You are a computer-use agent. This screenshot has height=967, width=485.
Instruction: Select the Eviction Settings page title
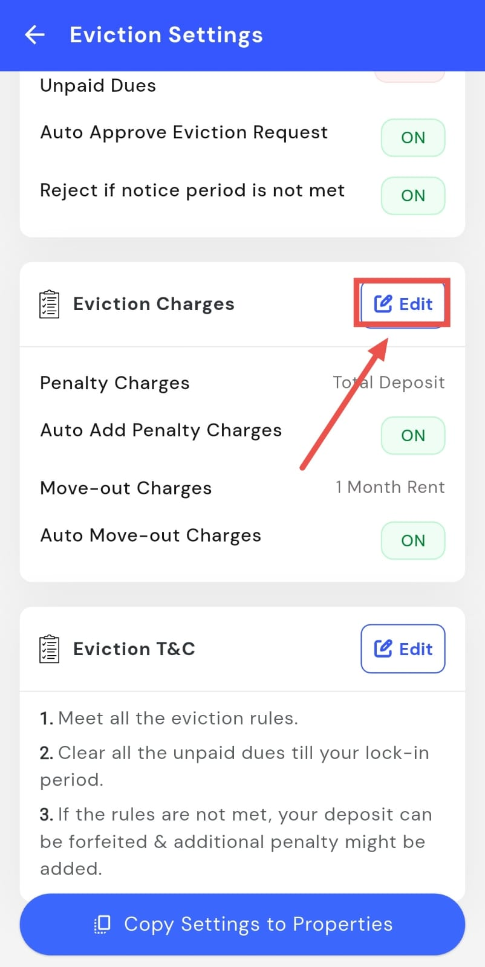point(166,35)
